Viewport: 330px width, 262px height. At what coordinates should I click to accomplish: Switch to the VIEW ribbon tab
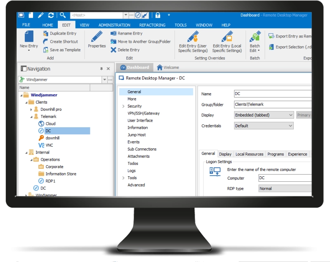85,25
